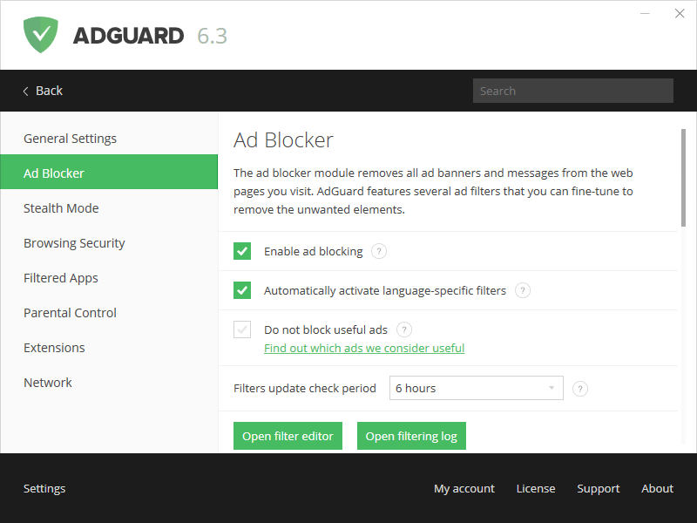The height and width of the screenshot is (523, 697).
Task: Toggle Do not block useful ads checkbox
Action: (242, 329)
